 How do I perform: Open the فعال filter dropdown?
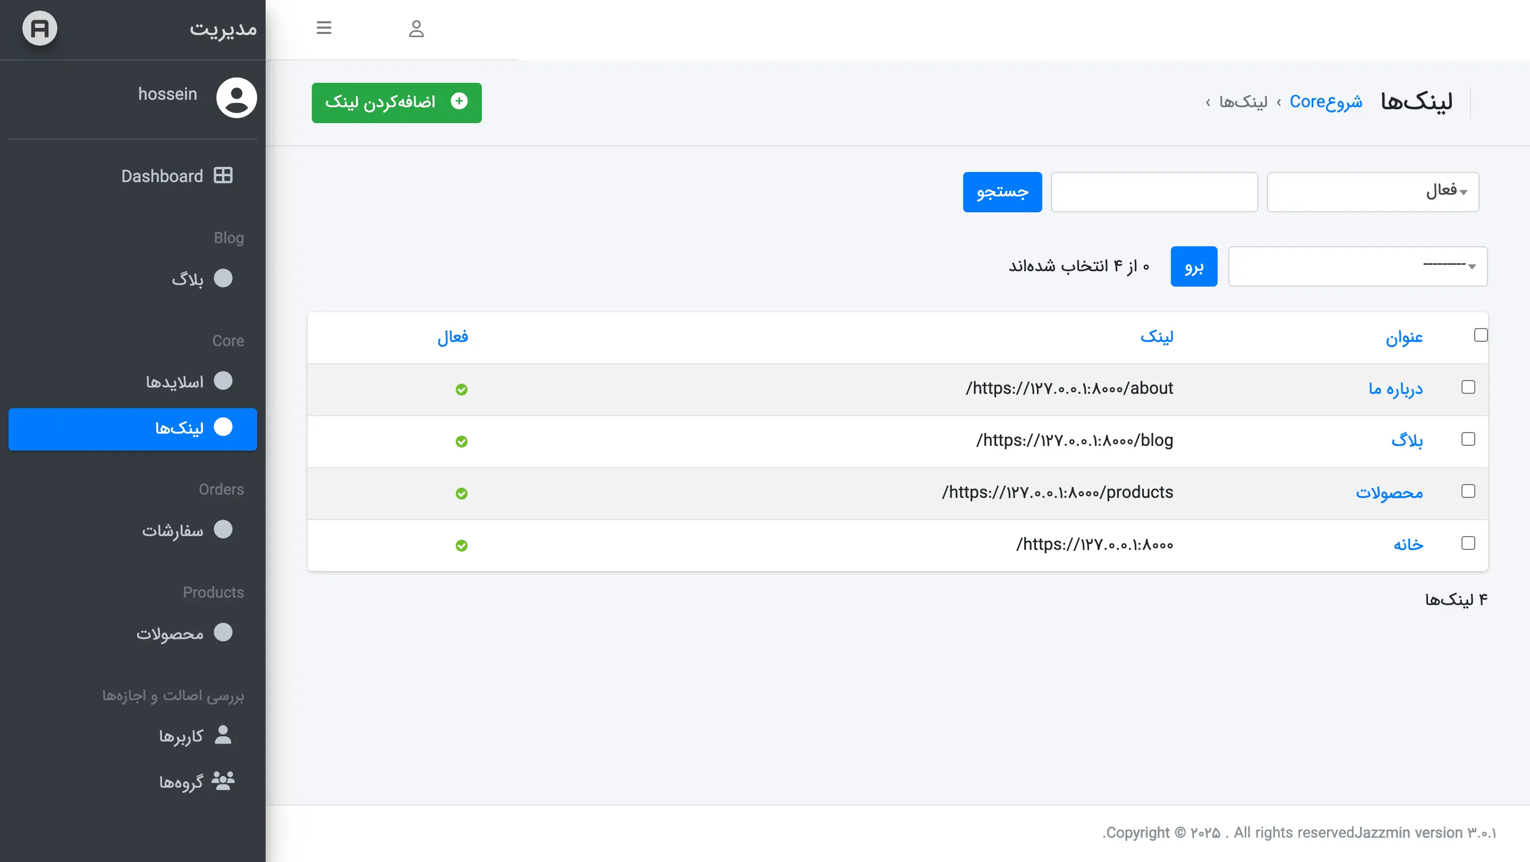[x=1373, y=192]
